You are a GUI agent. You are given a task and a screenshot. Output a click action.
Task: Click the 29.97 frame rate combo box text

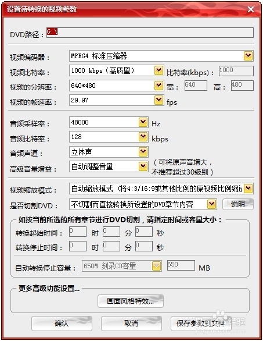[x=80, y=100]
